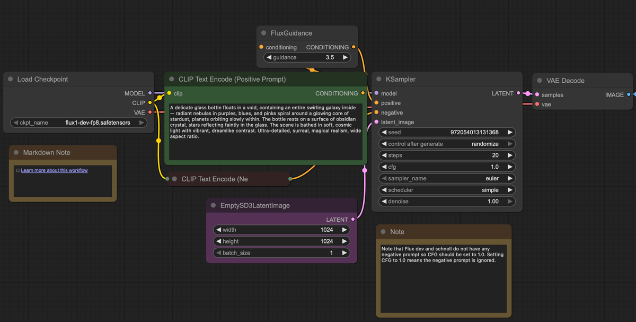Click the samples input socket on VAE Decode
This screenshot has width=636, height=322.
(x=537, y=95)
